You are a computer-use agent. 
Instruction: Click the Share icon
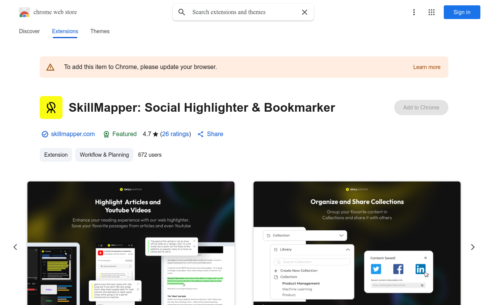pyautogui.click(x=201, y=134)
